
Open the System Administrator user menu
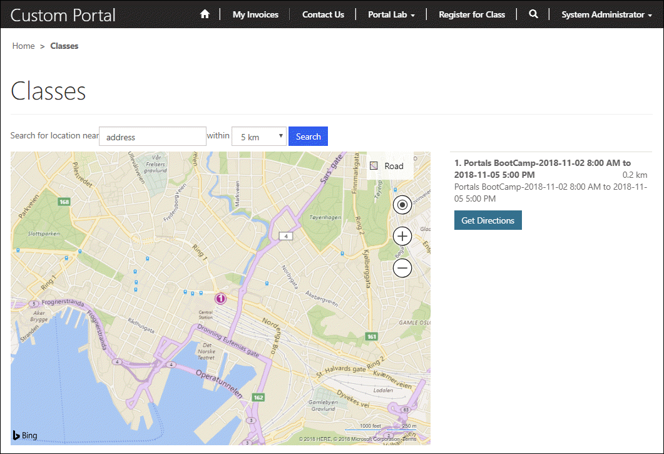pos(606,14)
